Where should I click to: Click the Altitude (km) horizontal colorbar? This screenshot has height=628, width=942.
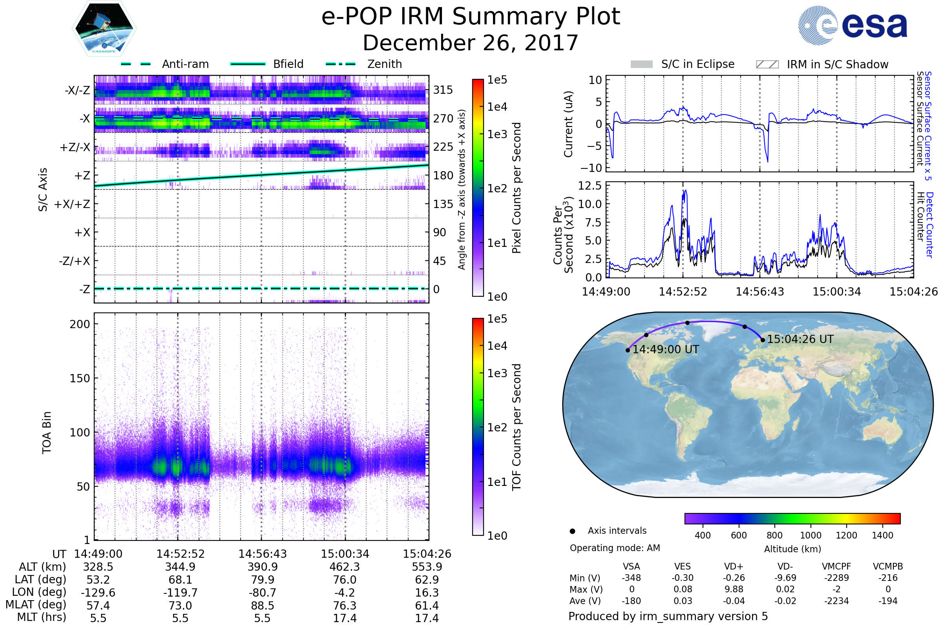point(792,518)
